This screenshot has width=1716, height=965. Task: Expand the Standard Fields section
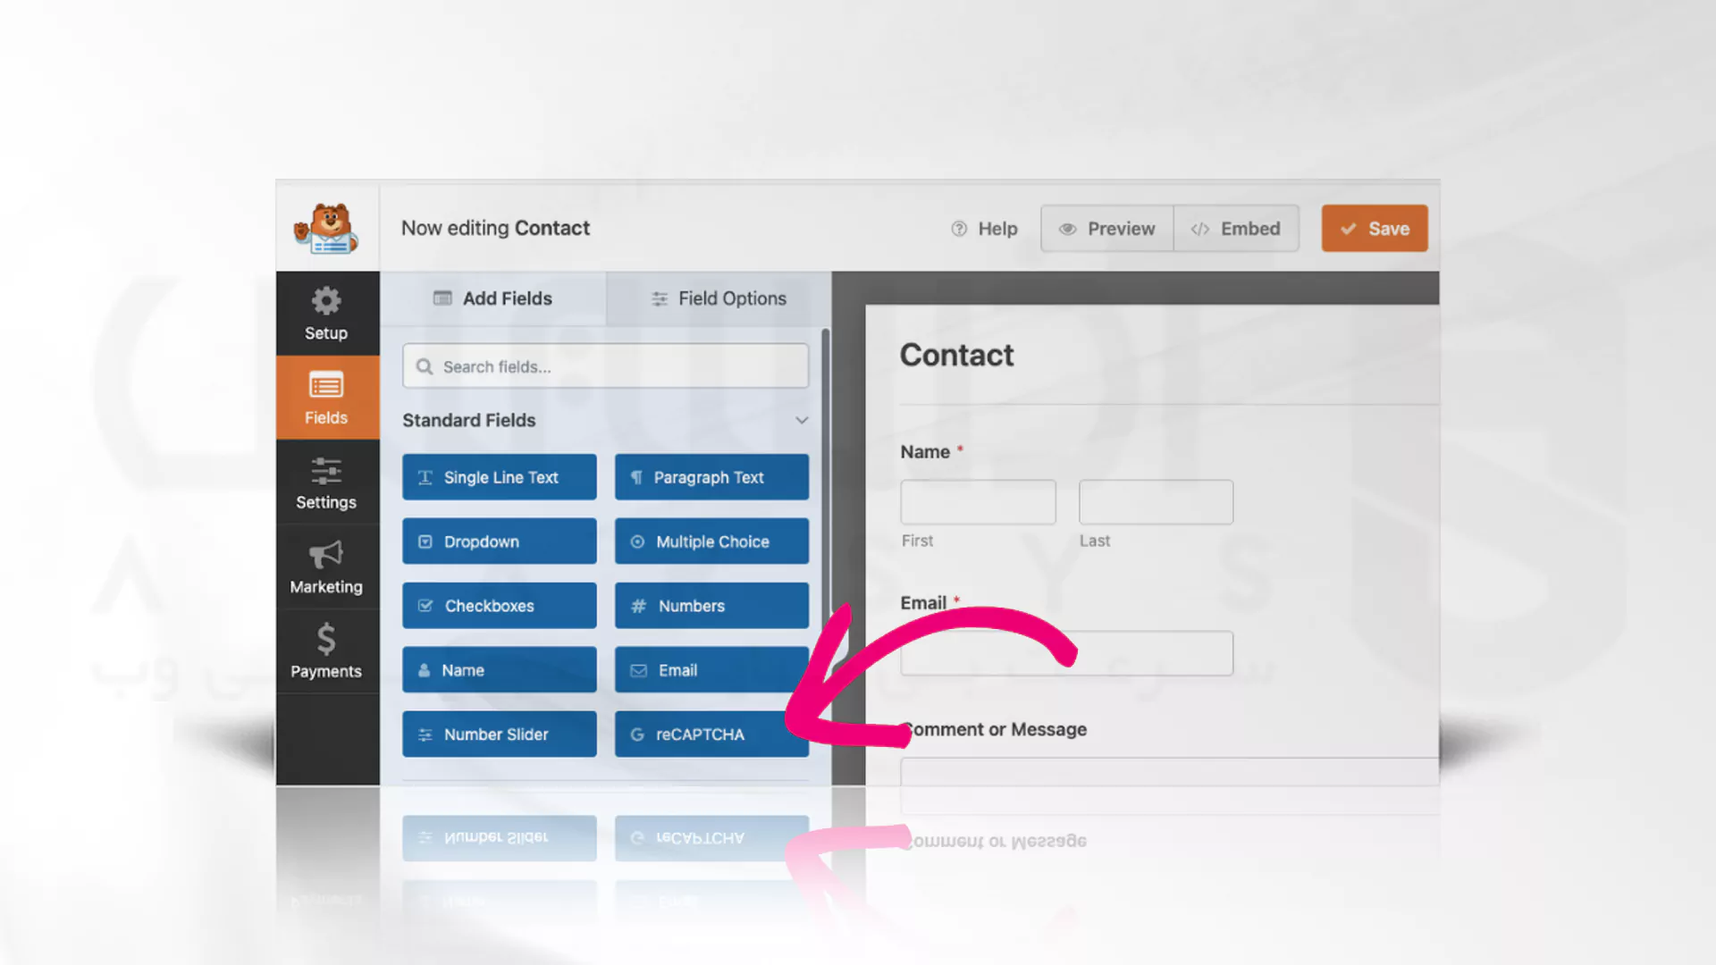(802, 419)
